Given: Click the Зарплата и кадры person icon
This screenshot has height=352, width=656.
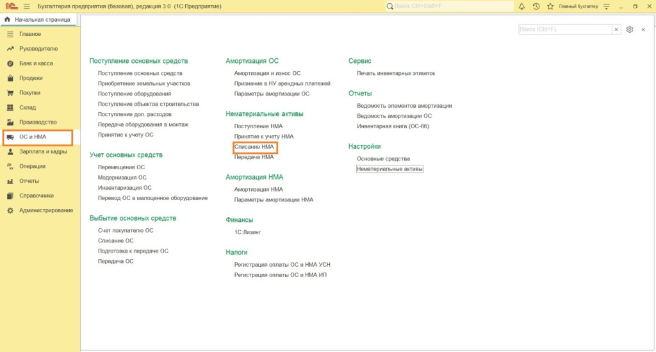Looking at the screenshot, I should (x=10, y=151).
